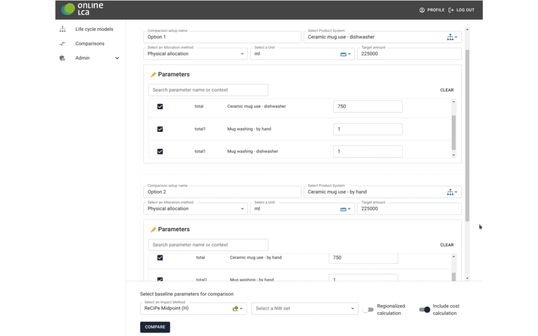Click the Admin sidebar icon
This screenshot has width=538, height=336.
tap(62, 58)
